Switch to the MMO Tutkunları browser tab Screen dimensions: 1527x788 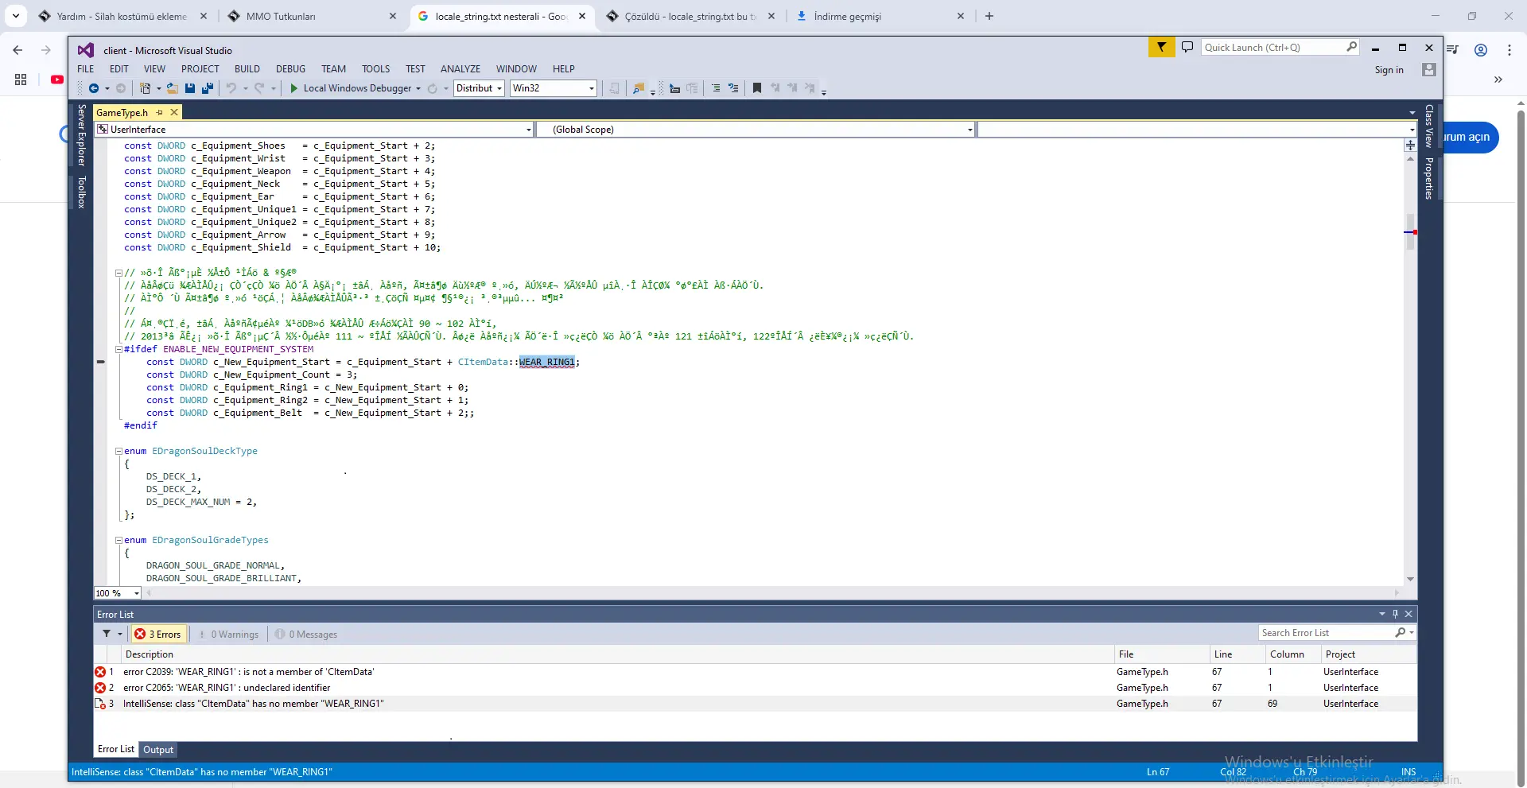pyautogui.click(x=311, y=16)
